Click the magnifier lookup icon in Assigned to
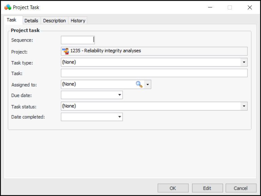261x196 pixels. pos(139,84)
